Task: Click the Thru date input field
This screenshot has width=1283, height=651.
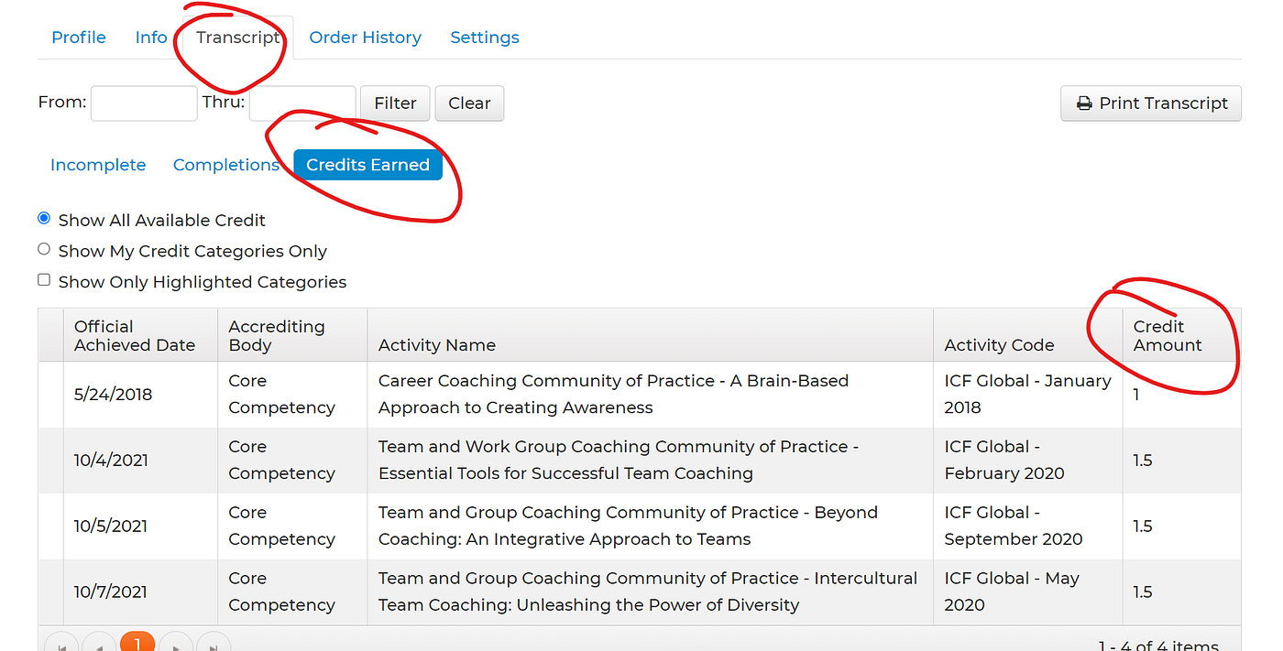Action: click(x=302, y=103)
